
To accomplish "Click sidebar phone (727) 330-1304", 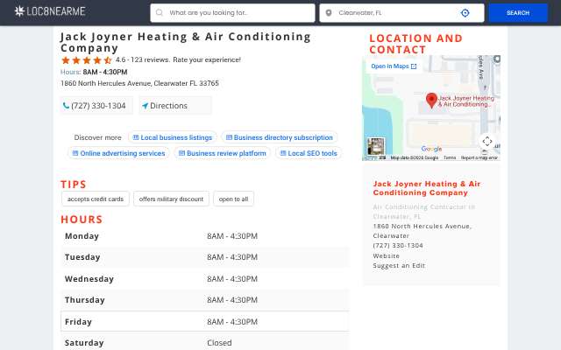I will point(398,245).
